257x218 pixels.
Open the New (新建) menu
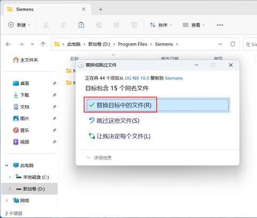pyautogui.click(x=19, y=25)
